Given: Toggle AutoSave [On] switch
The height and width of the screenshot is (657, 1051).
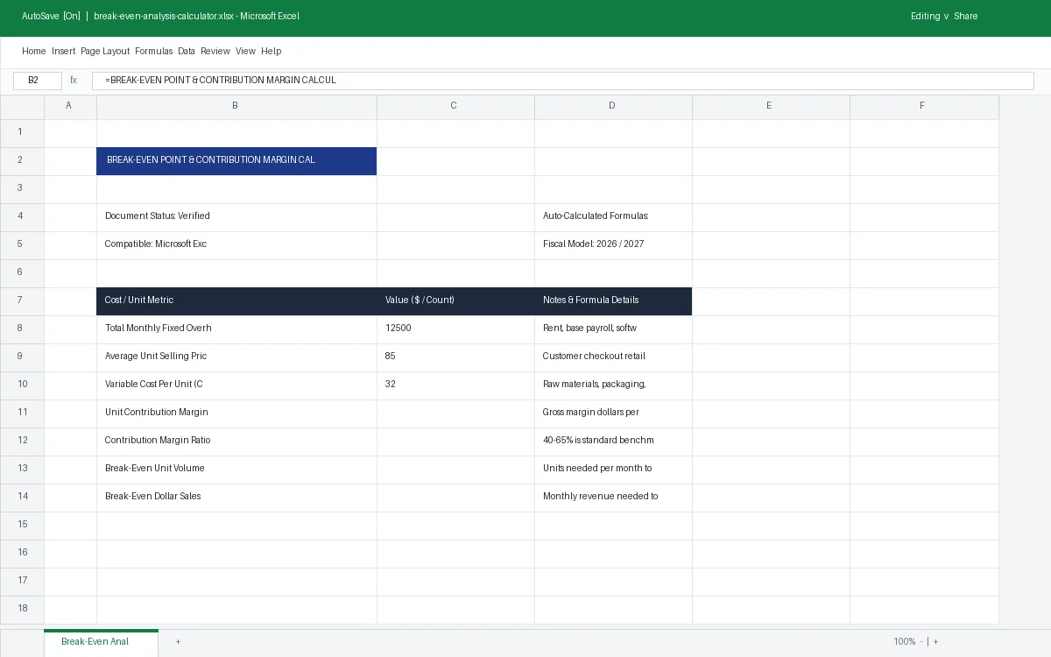Looking at the screenshot, I should coord(51,16).
